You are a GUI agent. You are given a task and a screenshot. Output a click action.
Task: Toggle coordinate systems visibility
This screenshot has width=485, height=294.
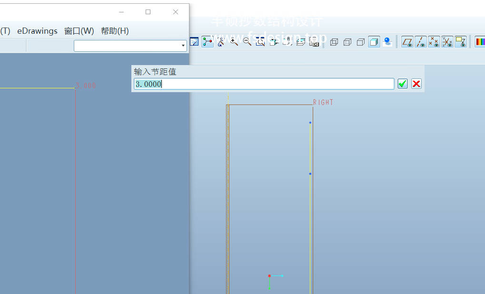point(447,42)
